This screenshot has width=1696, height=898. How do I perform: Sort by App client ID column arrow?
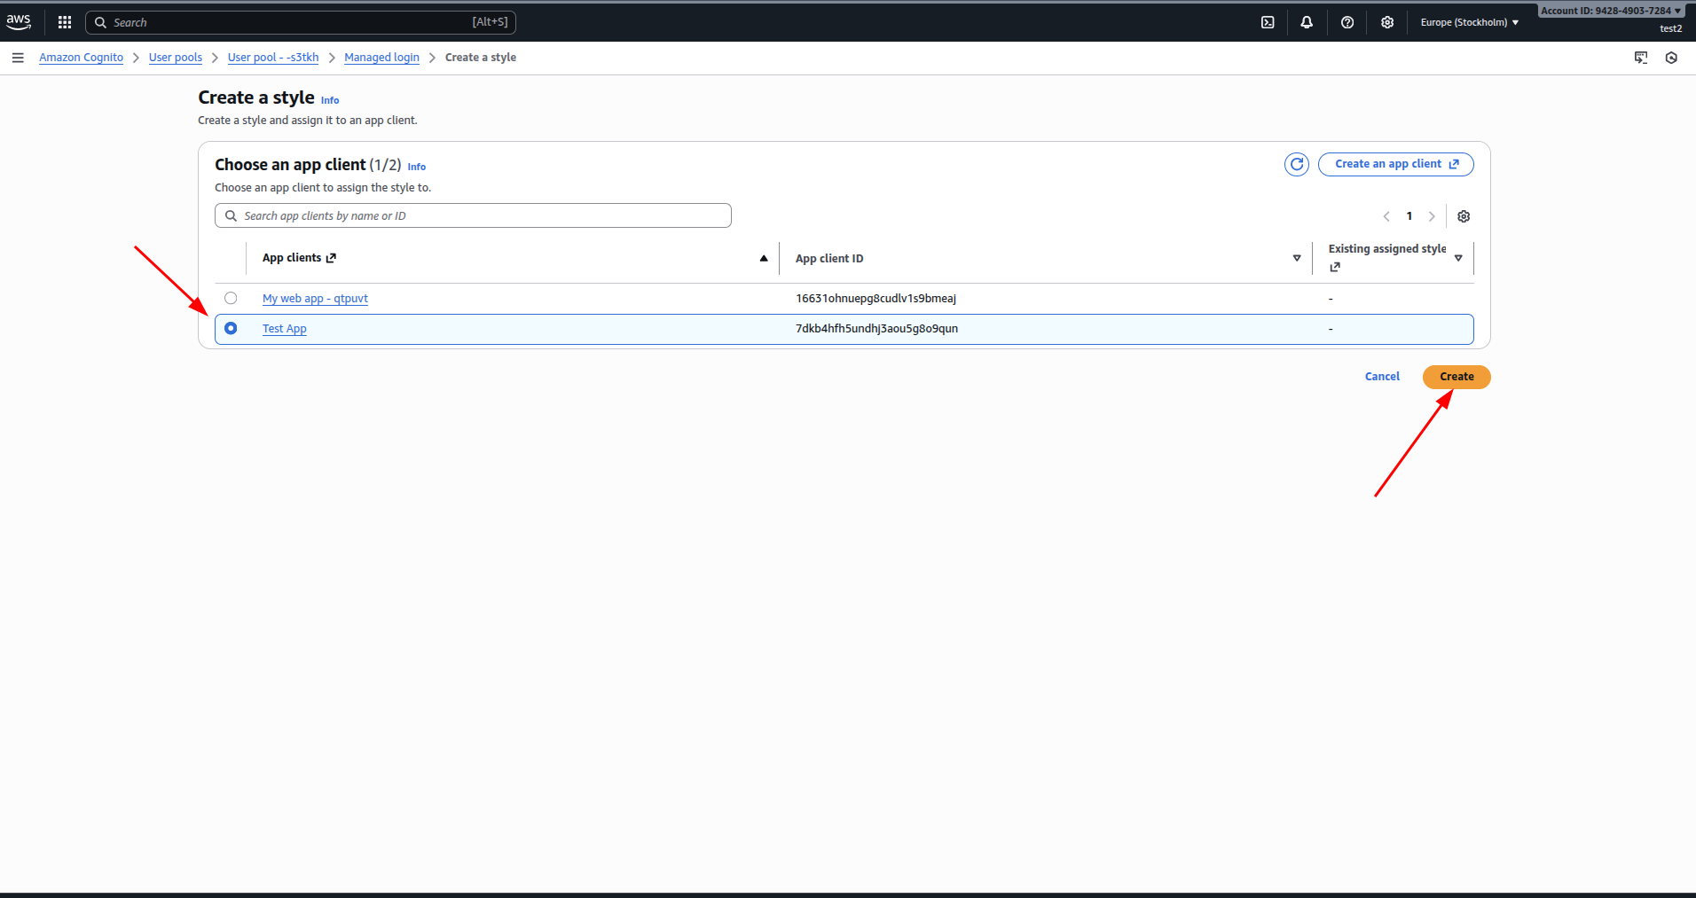tap(1297, 258)
